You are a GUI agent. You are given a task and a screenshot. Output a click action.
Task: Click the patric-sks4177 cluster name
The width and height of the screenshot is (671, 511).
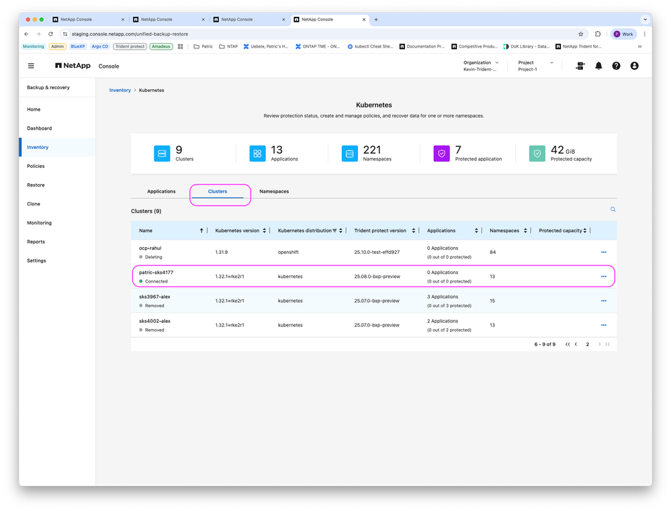156,273
